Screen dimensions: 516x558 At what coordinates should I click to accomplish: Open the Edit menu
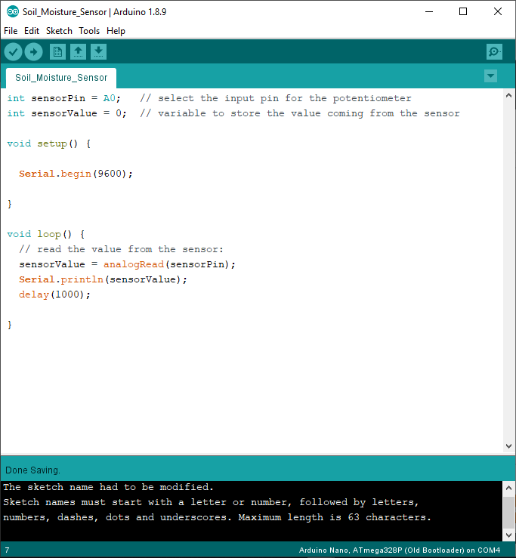[32, 31]
